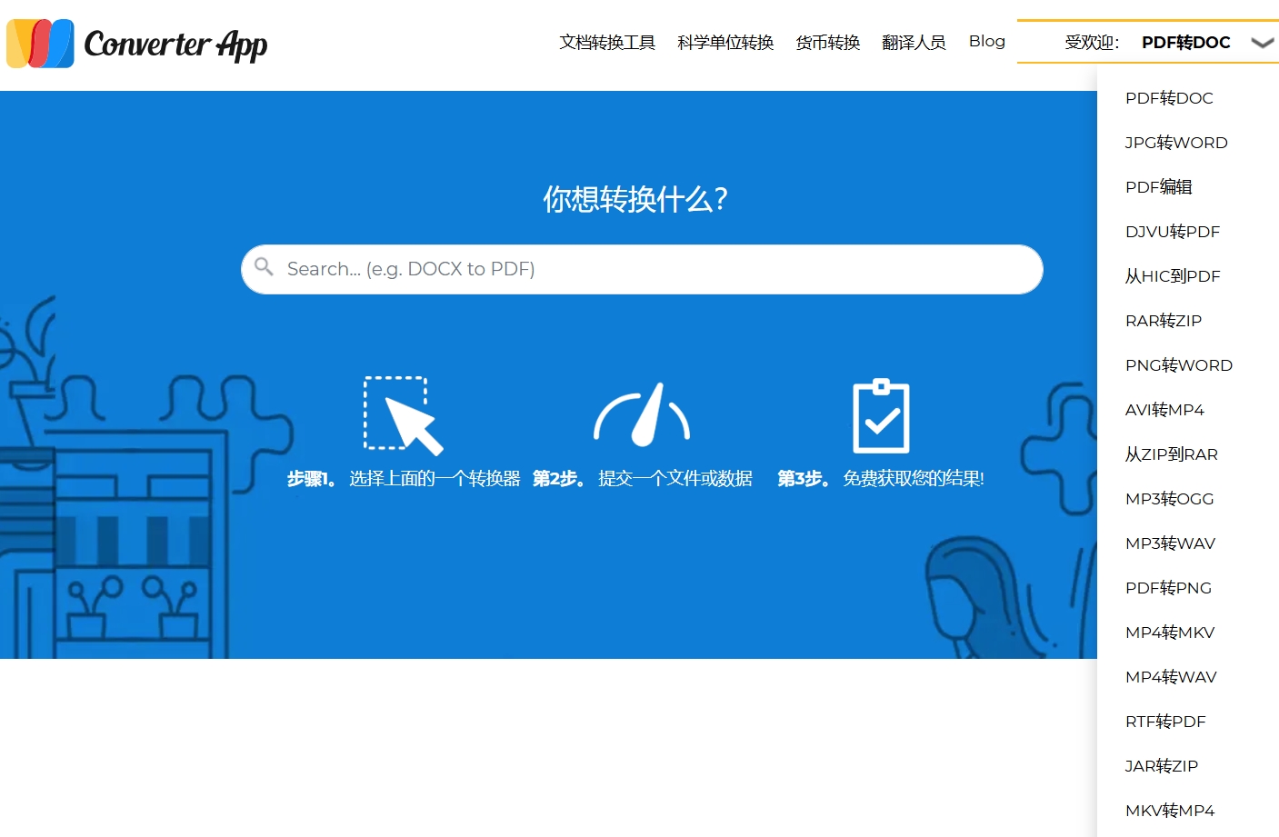The image size is (1279, 837).
Task: Click the 步骤1 选择上面的一个转换器 text
Action: [x=404, y=478]
